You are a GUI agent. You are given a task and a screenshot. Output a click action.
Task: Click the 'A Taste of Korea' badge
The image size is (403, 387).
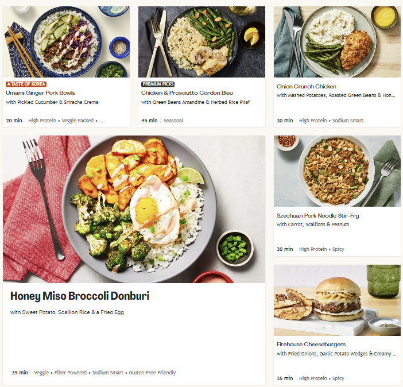pos(26,84)
